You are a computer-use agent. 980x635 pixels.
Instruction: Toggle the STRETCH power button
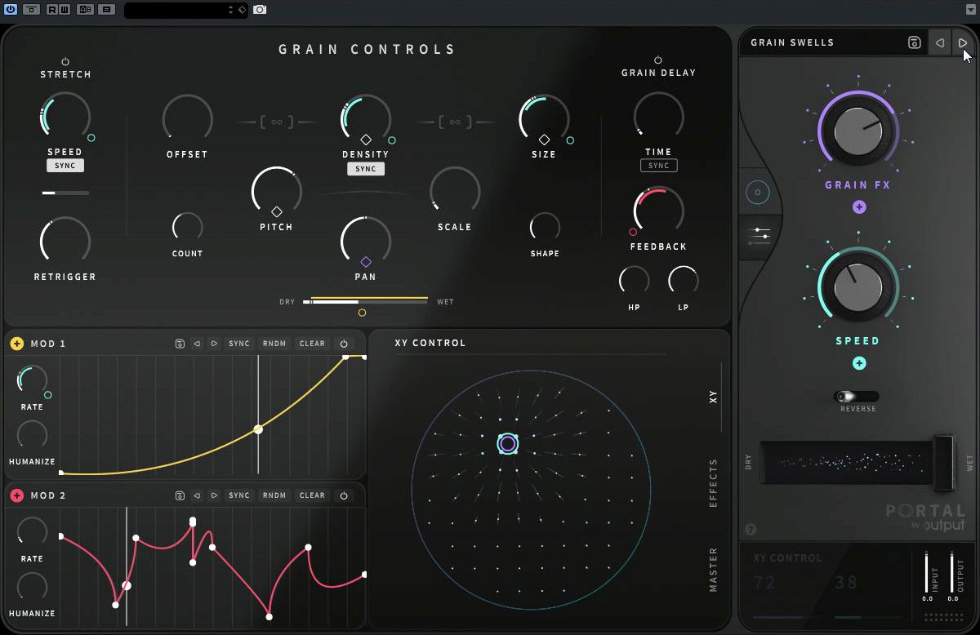65,61
